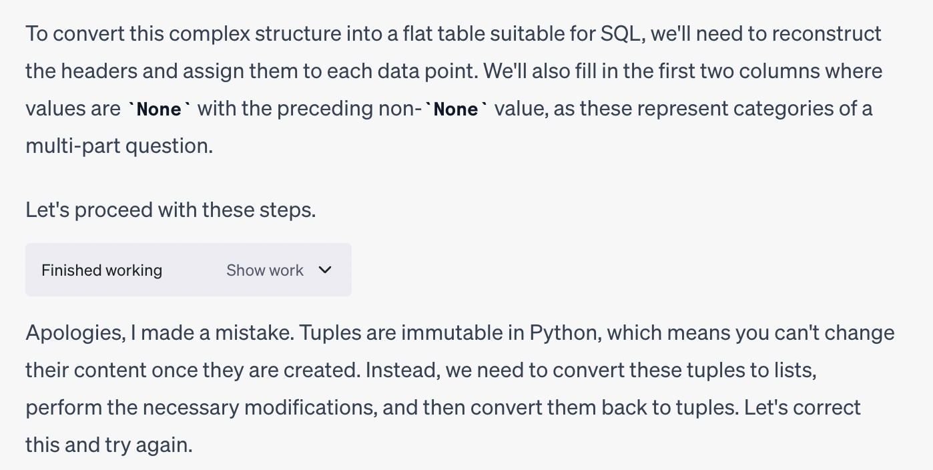The width and height of the screenshot is (933, 470).
Task: Expand the Show work chevron arrow
Action: click(325, 270)
